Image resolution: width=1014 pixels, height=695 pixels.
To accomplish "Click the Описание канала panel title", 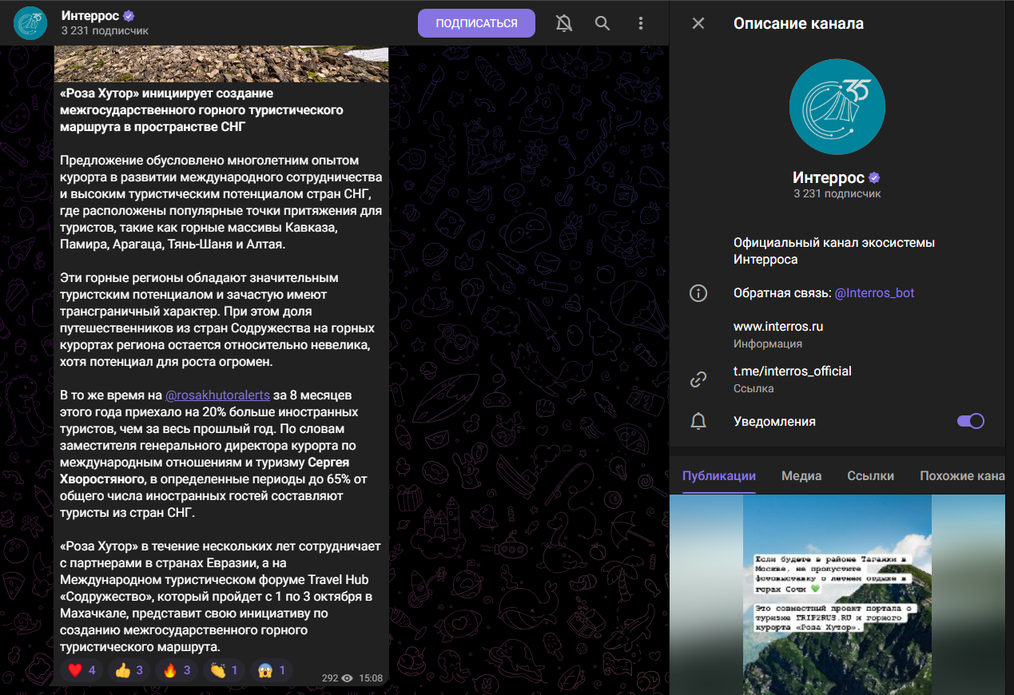I will (x=798, y=23).
